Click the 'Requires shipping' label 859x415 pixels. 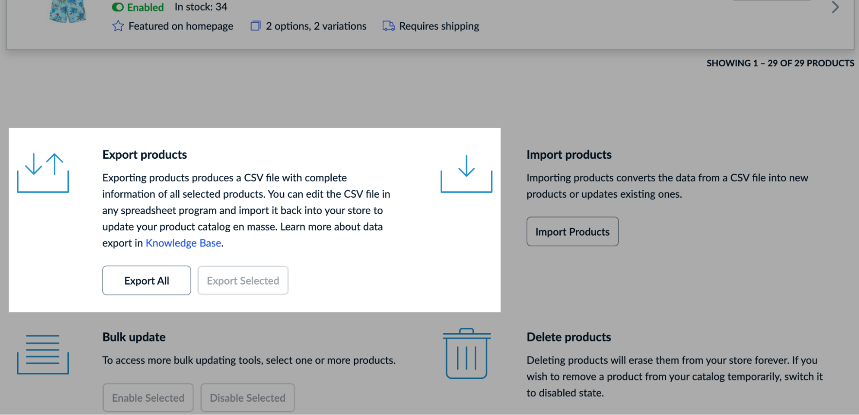pyautogui.click(x=439, y=26)
